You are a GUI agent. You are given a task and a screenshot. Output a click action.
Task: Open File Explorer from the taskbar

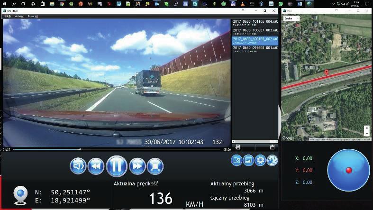tap(52, 4)
